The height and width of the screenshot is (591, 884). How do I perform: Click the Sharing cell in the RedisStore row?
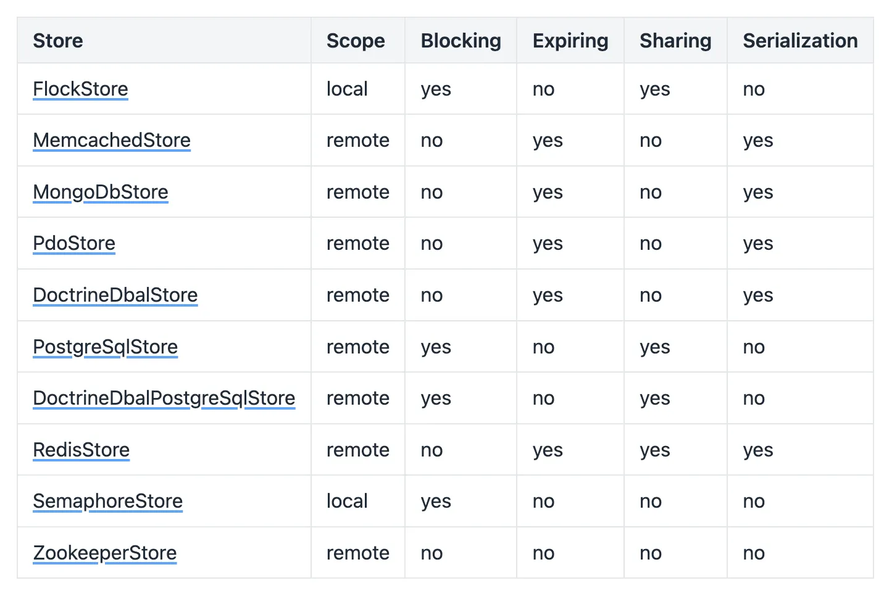click(655, 450)
